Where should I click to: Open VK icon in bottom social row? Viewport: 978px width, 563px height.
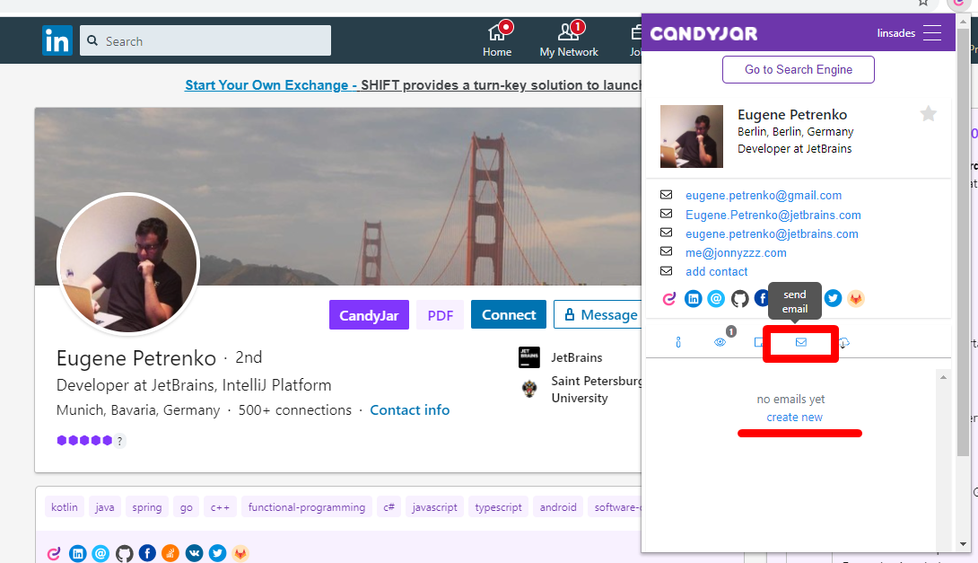click(194, 553)
